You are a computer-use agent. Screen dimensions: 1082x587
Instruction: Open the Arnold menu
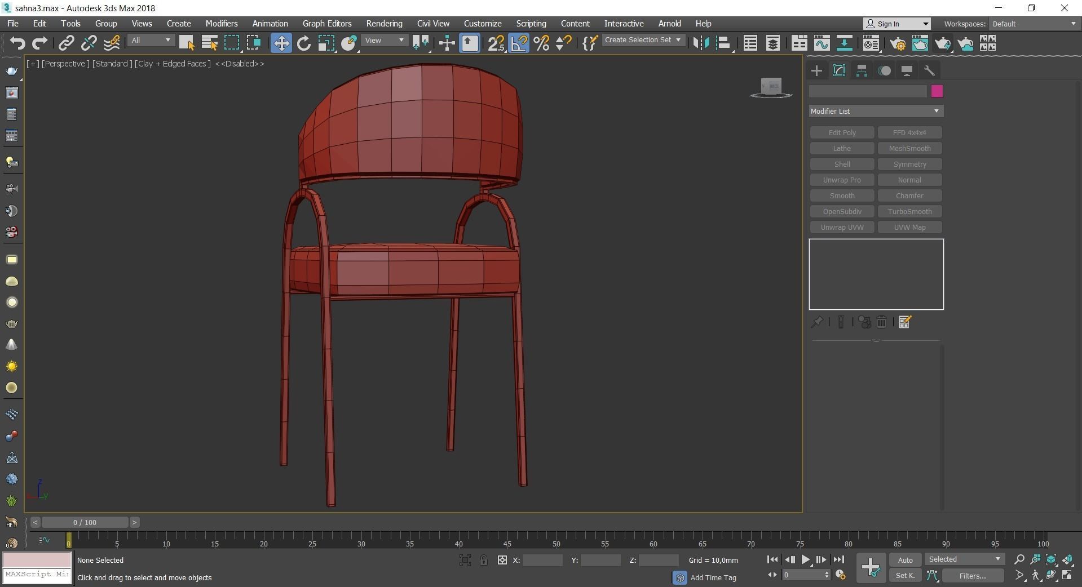coord(669,24)
